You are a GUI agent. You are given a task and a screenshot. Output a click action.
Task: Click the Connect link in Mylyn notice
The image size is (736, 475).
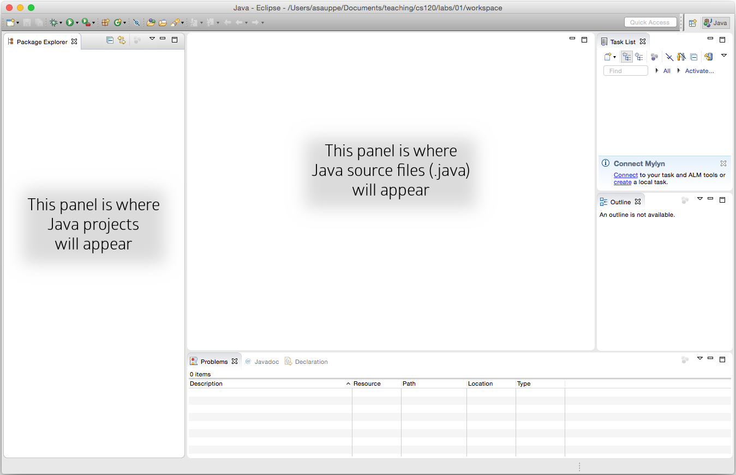(625, 175)
